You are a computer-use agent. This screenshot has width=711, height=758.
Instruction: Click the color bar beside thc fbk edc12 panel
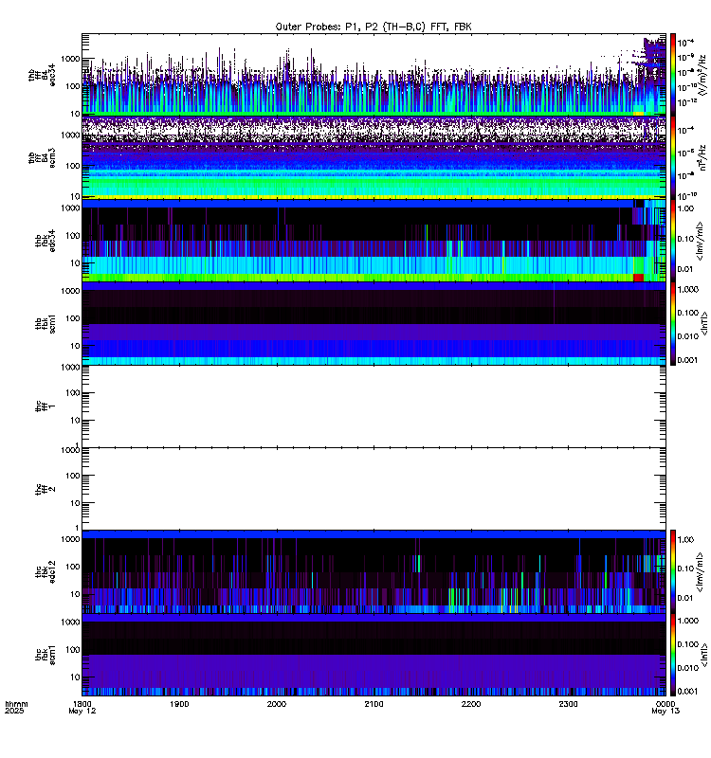click(x=672, y=571)
